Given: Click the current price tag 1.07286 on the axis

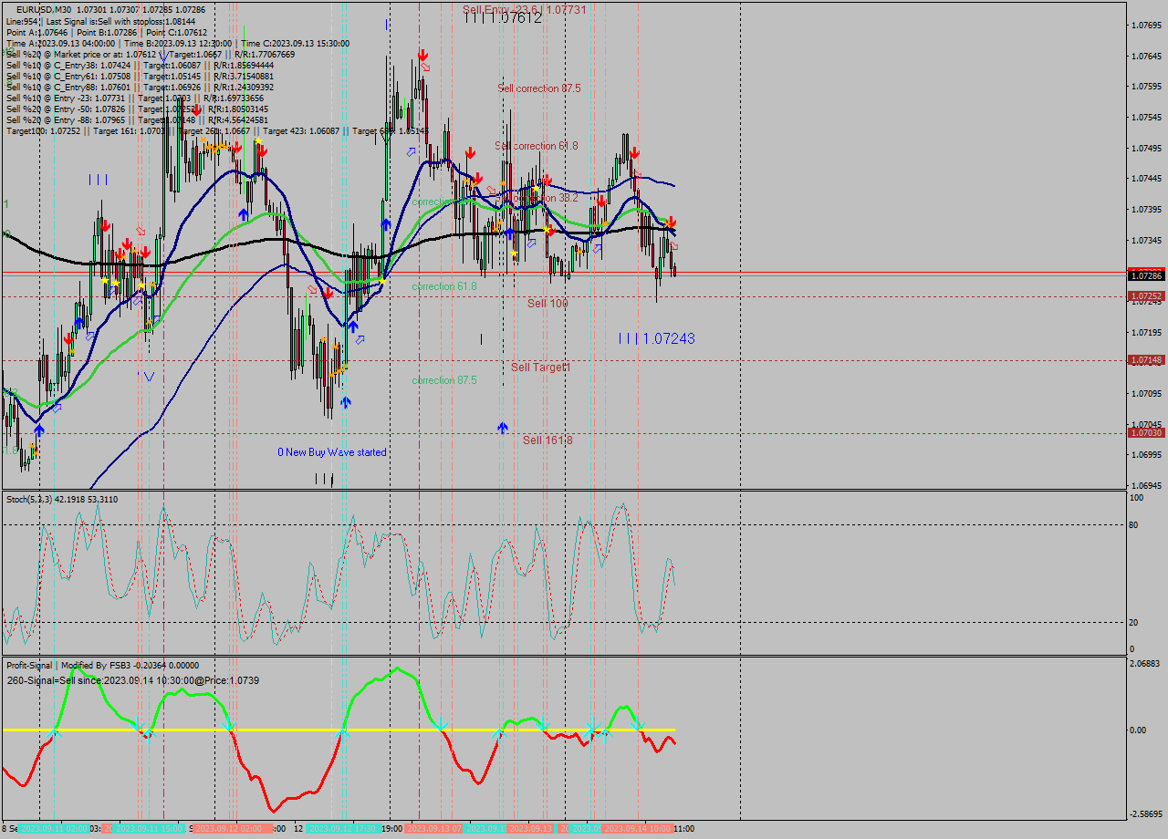Looking at the screenshot, I should 1146,274.
